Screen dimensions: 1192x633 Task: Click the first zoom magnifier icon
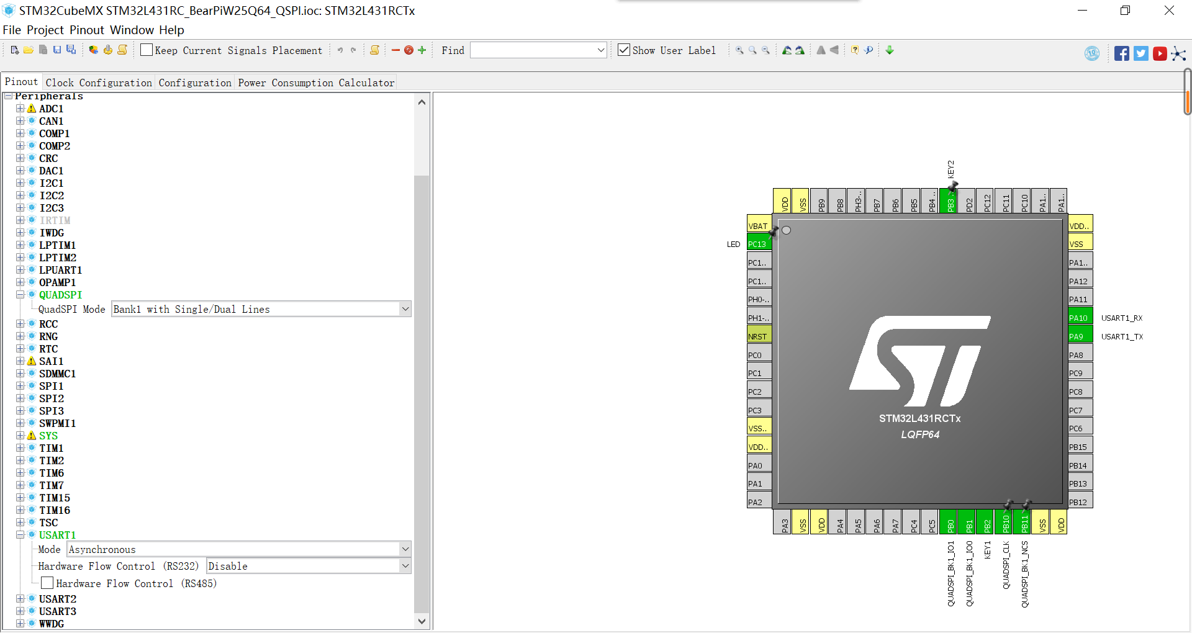739,50
